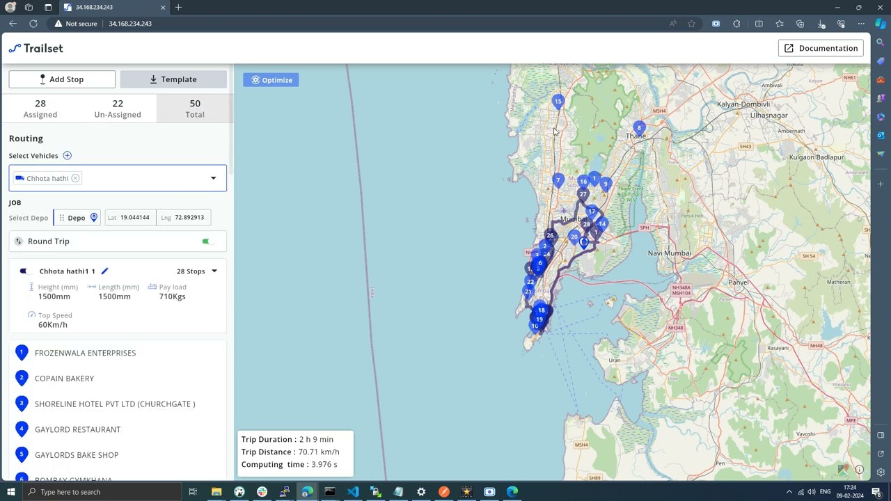Click the browser address bar

[x=376, y=24]
